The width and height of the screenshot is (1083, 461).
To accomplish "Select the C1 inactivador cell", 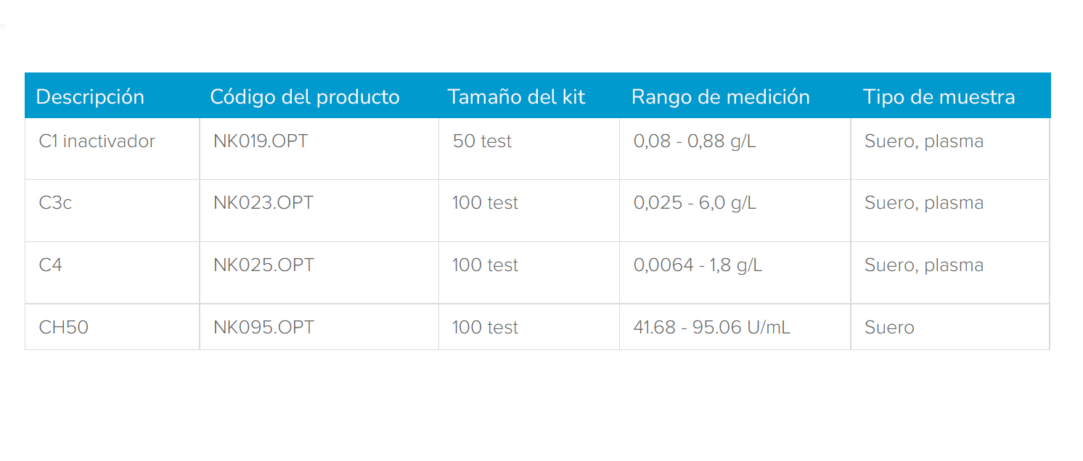I will 97,141.
